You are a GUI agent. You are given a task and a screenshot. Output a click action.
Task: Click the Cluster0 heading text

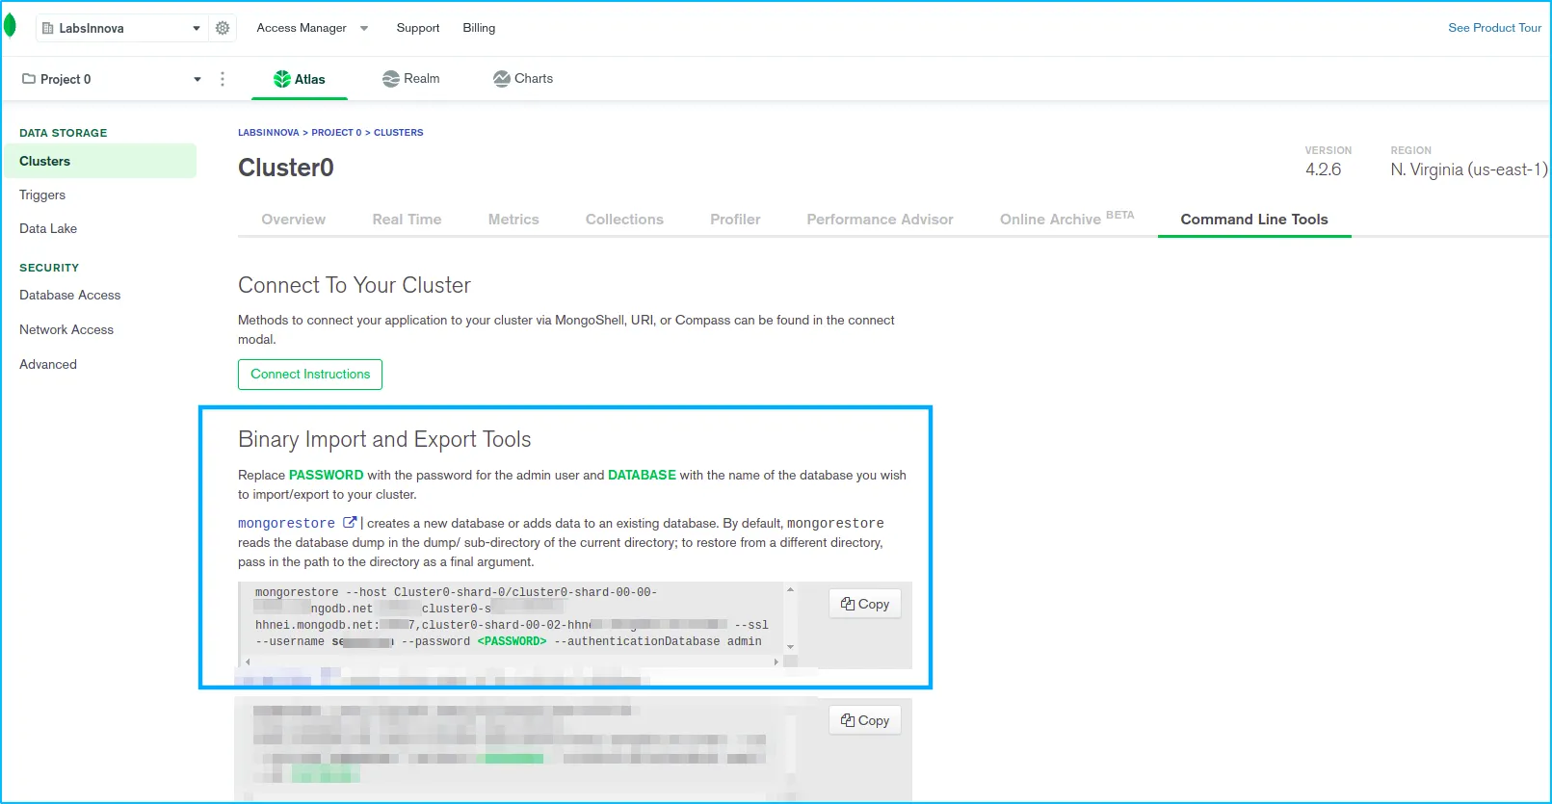point(286,168)
